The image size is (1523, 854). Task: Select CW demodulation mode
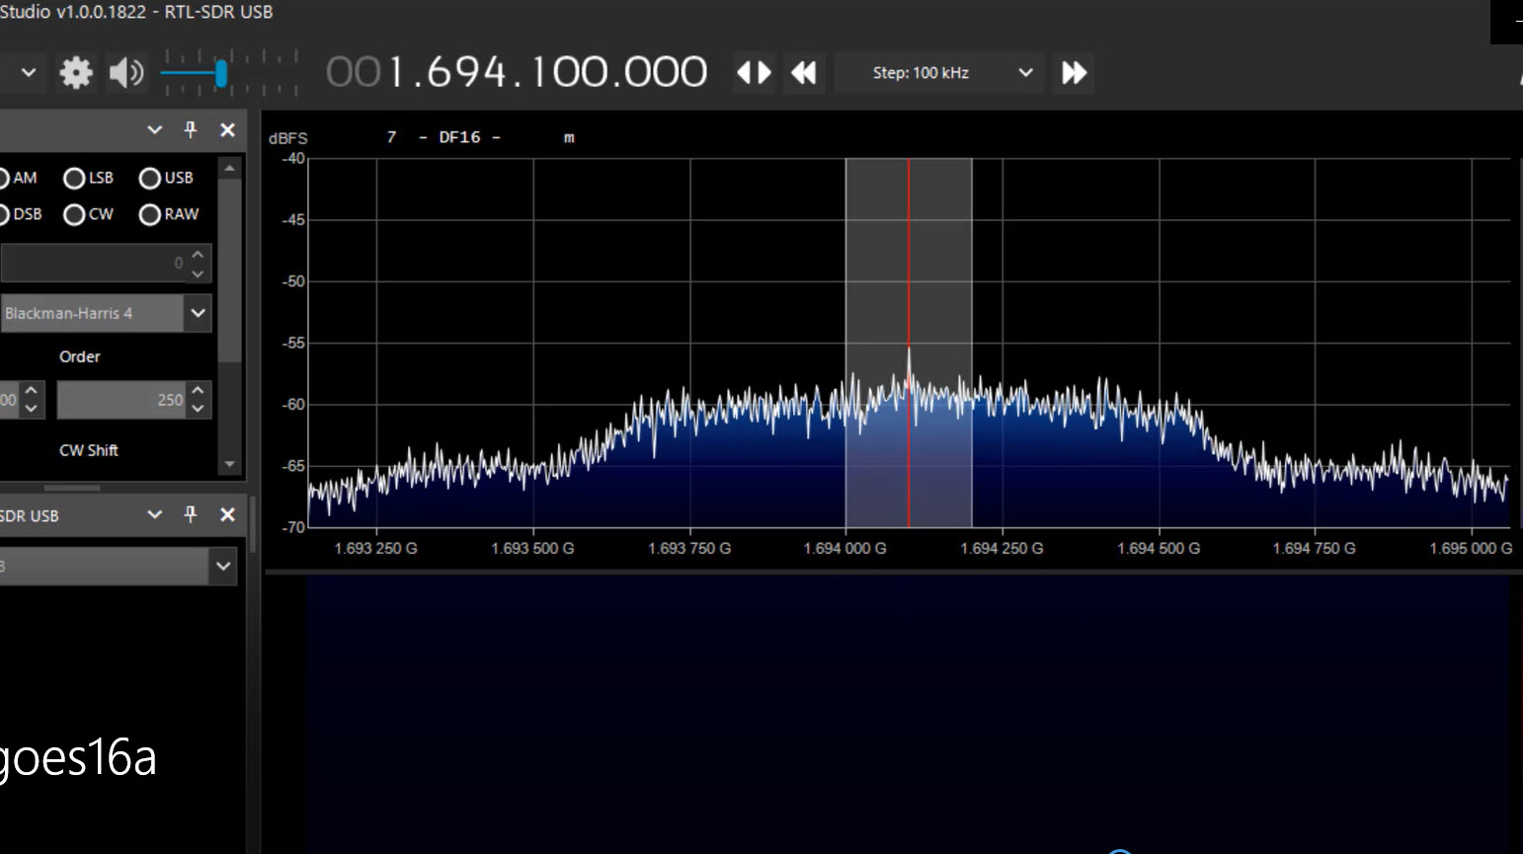[74, 214]
